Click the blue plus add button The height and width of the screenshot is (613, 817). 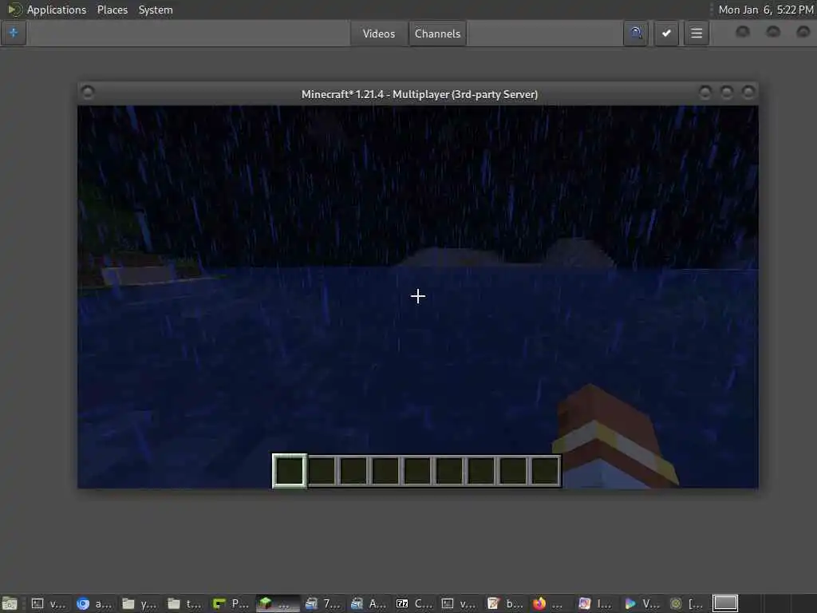pyautogui.click(x=14, y=34)
